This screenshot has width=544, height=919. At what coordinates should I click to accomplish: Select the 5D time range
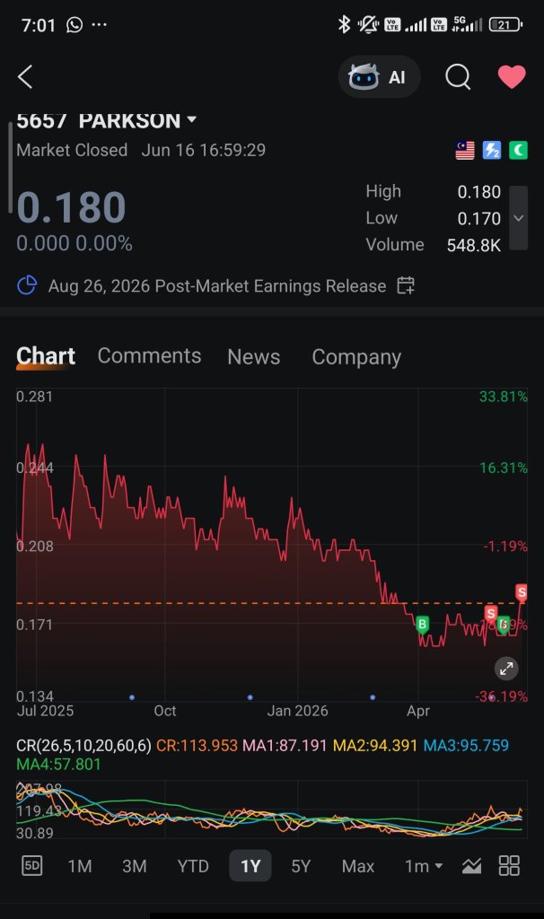[x=31, y=866]
